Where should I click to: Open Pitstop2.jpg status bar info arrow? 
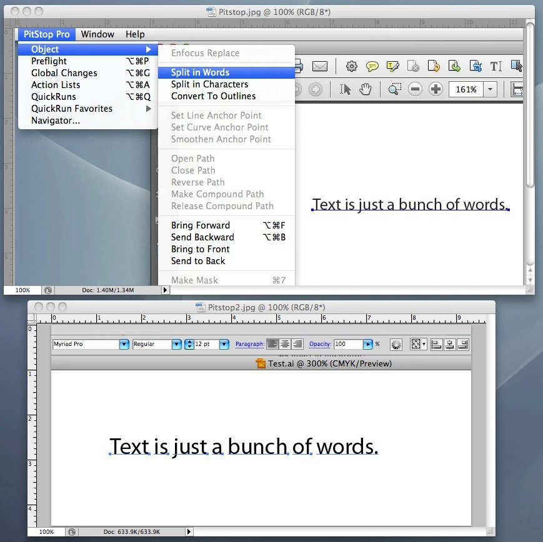189,531
